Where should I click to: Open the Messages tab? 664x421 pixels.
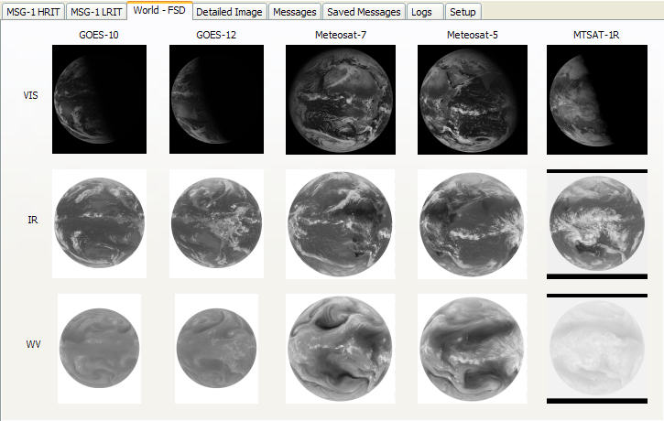[295, 12]
